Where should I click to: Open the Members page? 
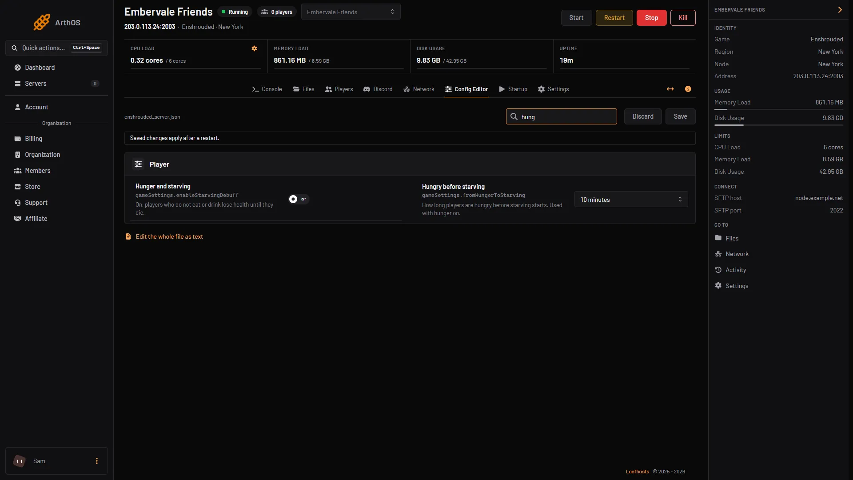[x=56, y=171]
